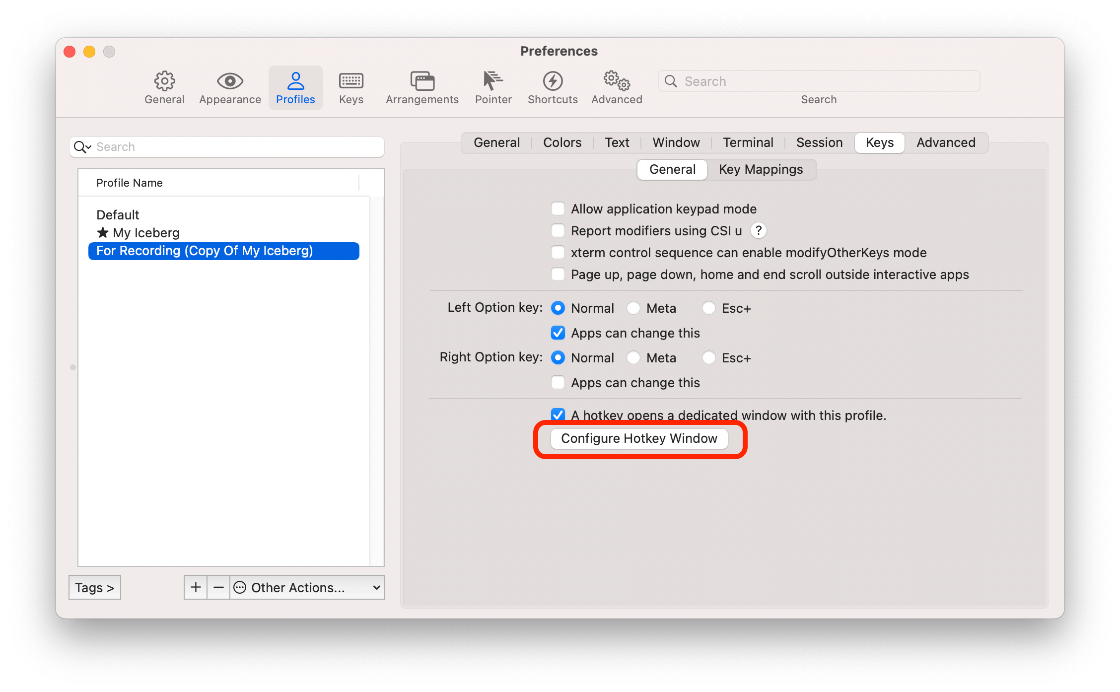1120x692 pixels.
Task: Check Right Option Apps can change this
Action: click(558, 382)
